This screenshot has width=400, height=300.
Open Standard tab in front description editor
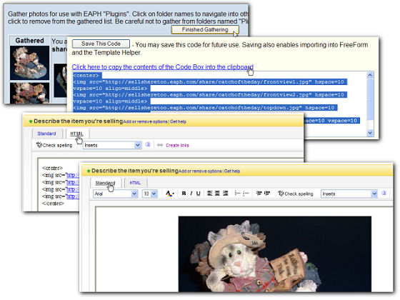point(105,183)
